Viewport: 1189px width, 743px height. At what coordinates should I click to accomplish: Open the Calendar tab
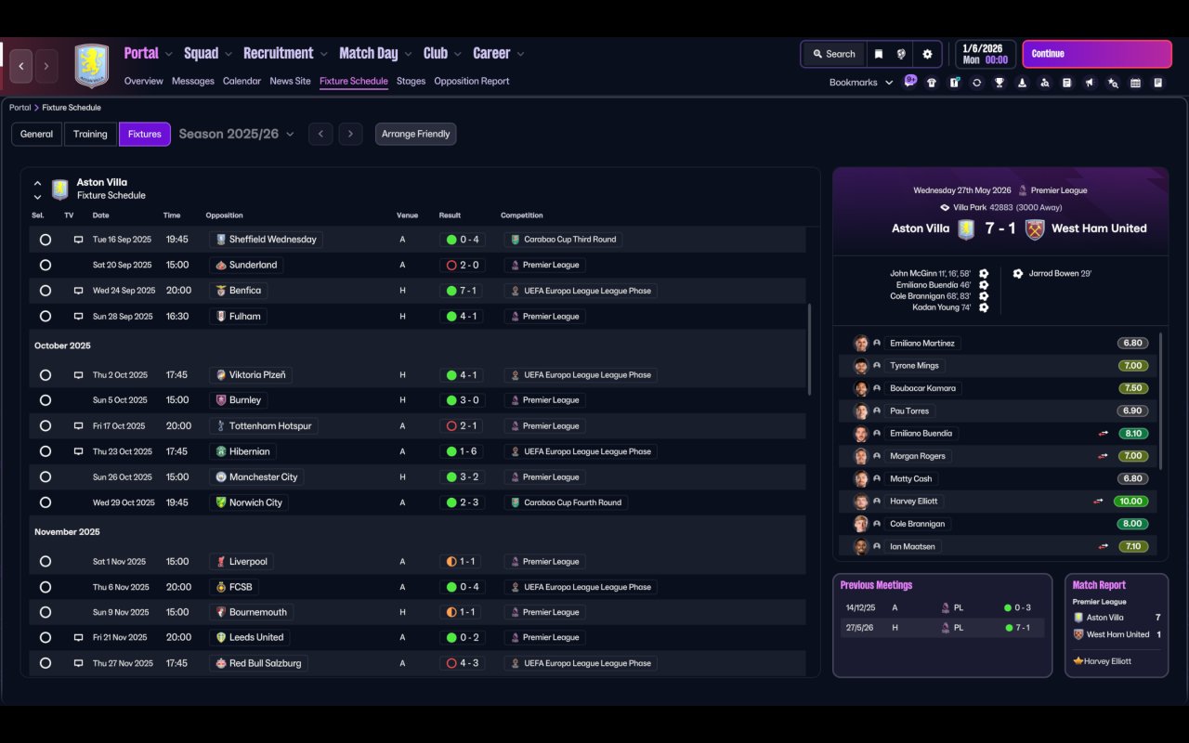point(242,81)
